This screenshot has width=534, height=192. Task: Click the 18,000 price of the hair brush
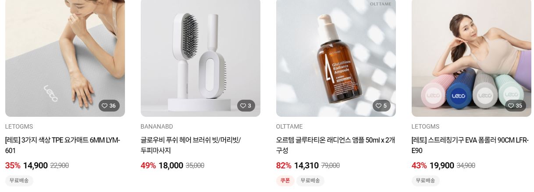click(171, 166)
